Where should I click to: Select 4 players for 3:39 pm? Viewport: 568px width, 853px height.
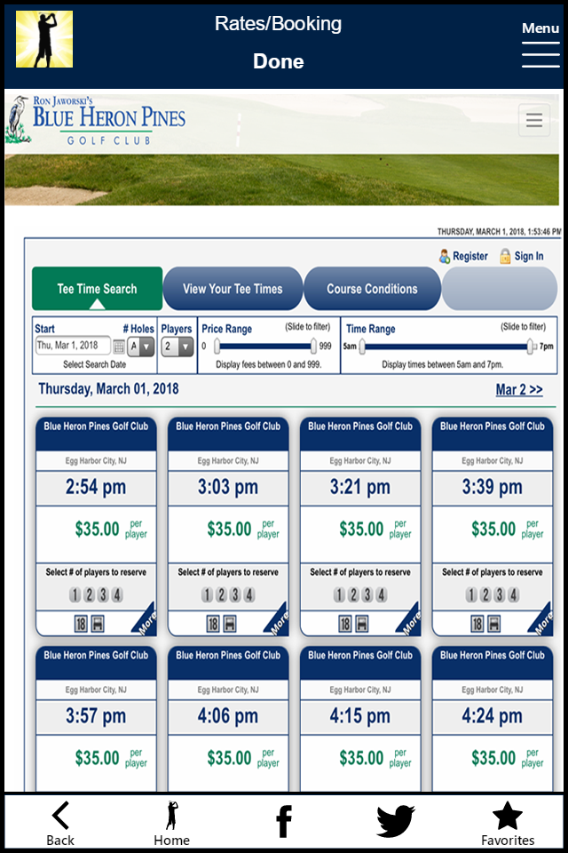click(x=514, y=594)
